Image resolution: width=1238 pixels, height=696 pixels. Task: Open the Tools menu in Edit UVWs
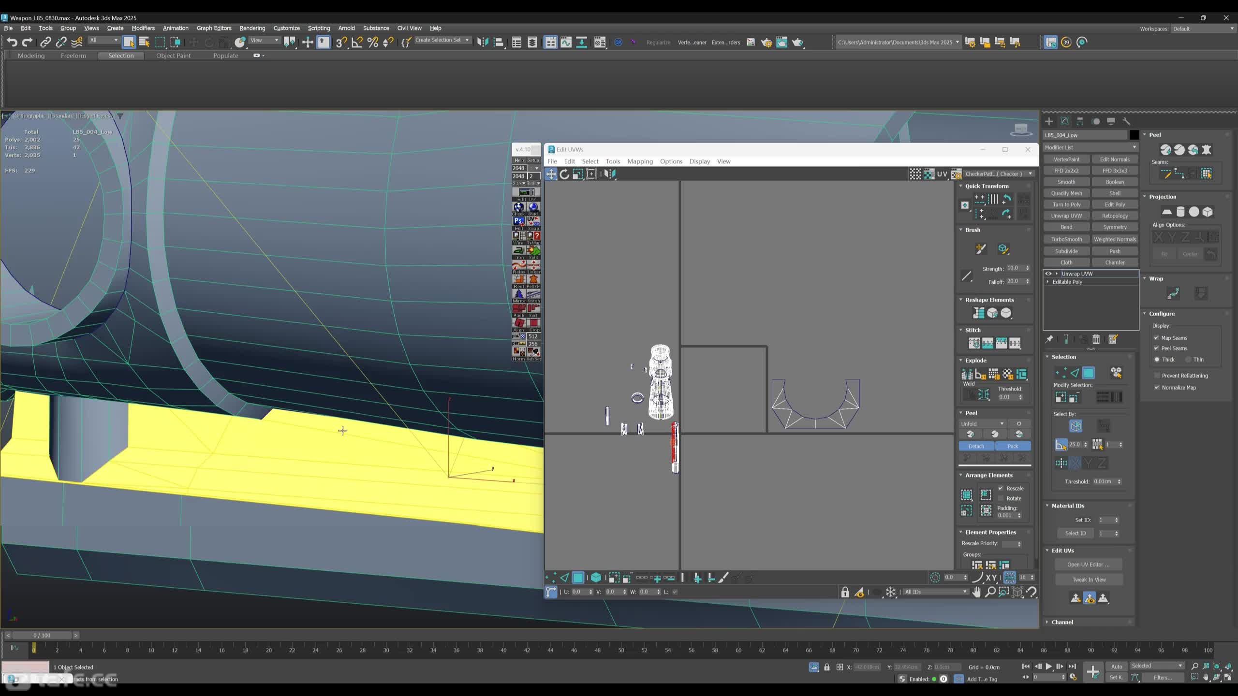pos(613,161)
